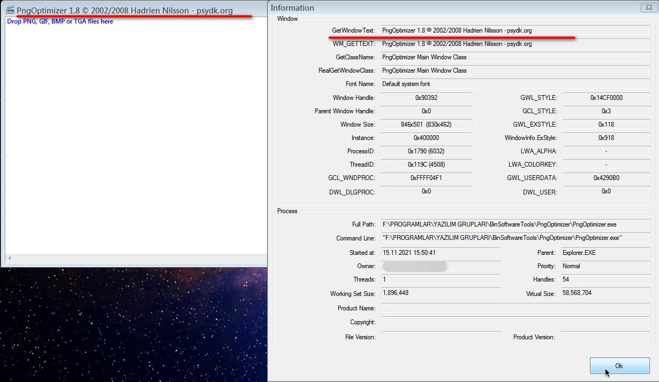Image resolution: width=659 pixels, height=382 pixels.
Task: Click the GetWindowText value field
Action: (x=515, y=30)
